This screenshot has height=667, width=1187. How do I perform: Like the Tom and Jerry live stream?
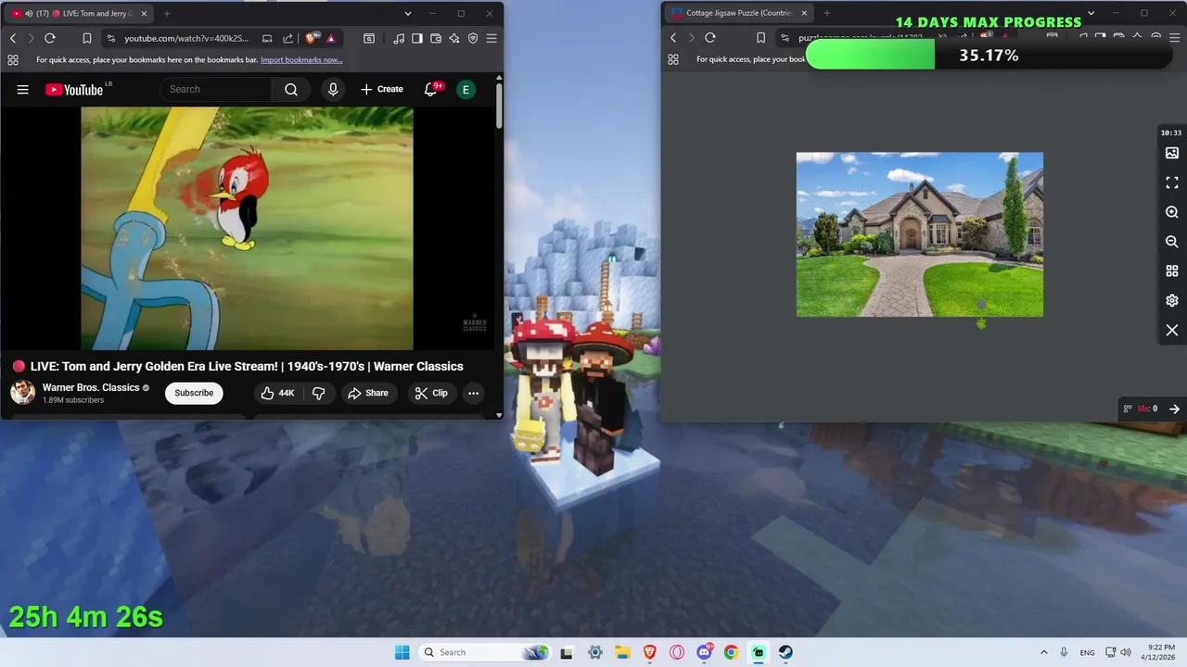tap(277, 393)
